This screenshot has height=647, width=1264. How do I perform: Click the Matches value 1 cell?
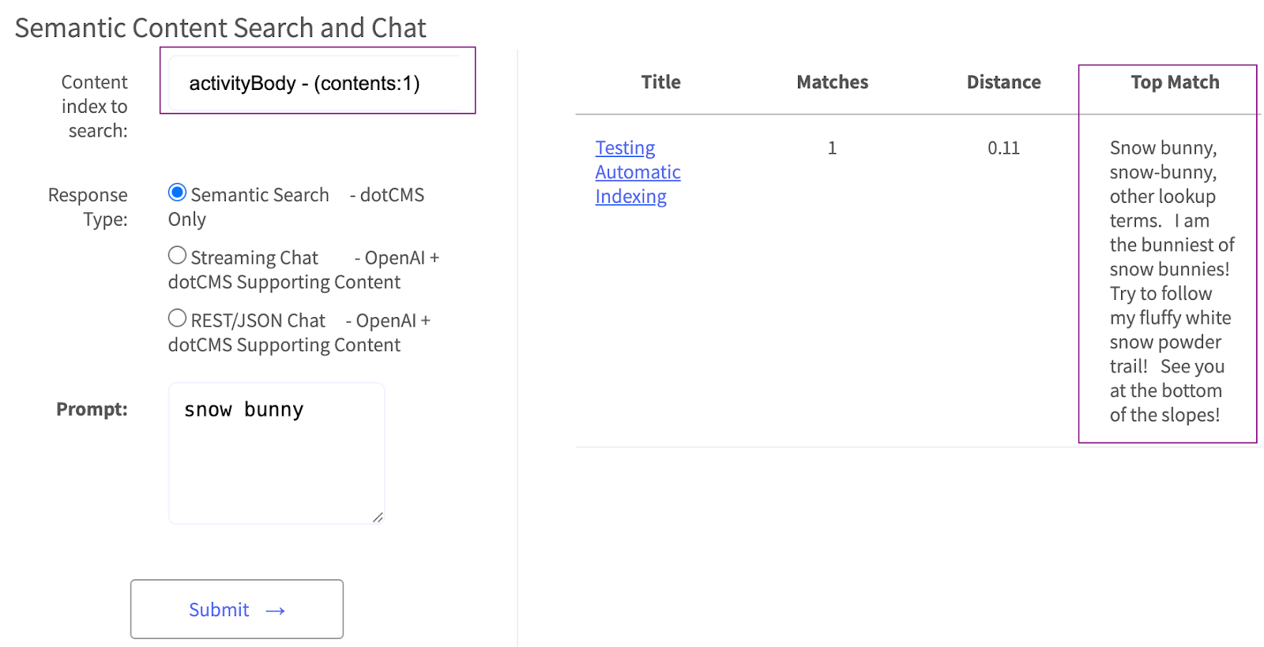pos(832,148)
